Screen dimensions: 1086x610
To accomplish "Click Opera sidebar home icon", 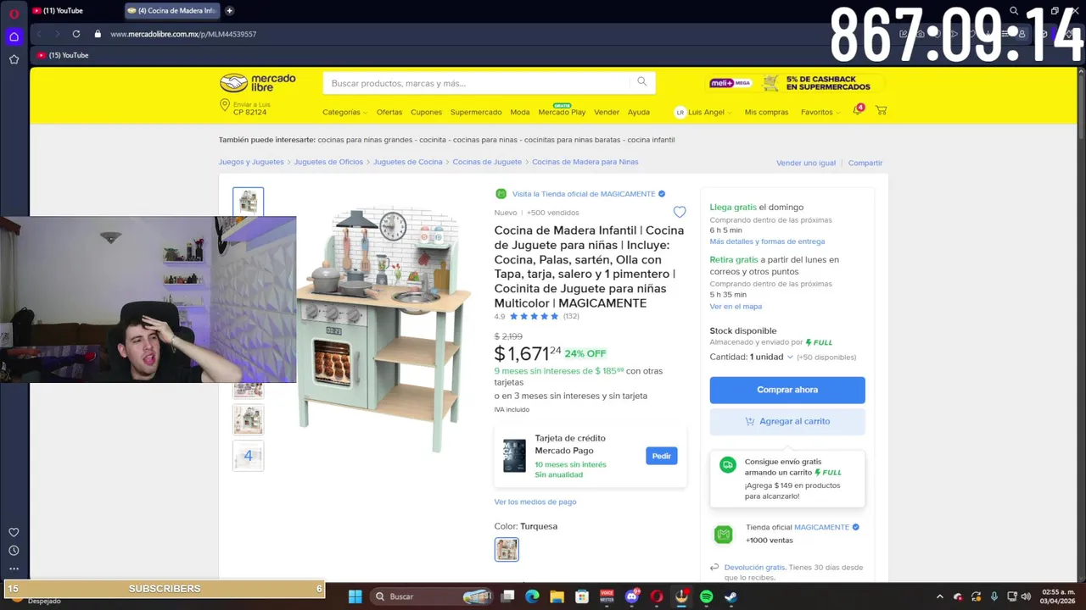I will 14,36.
